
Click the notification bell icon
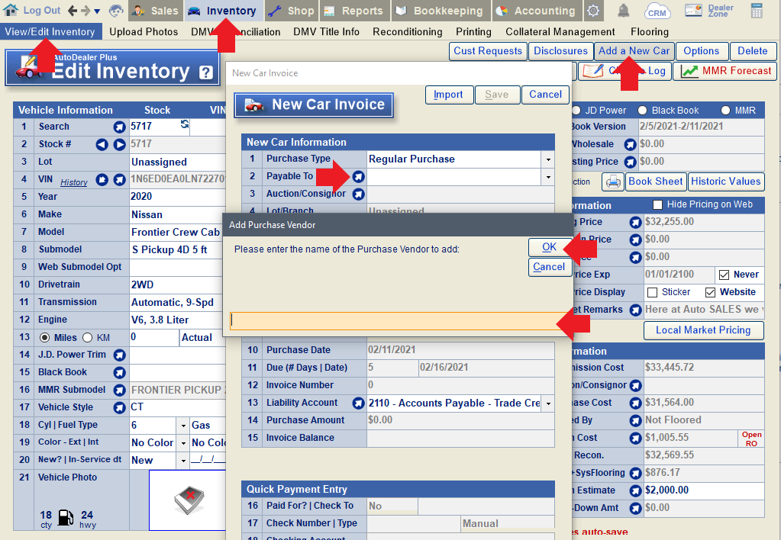pyautogui.click(x=623, y=11)
